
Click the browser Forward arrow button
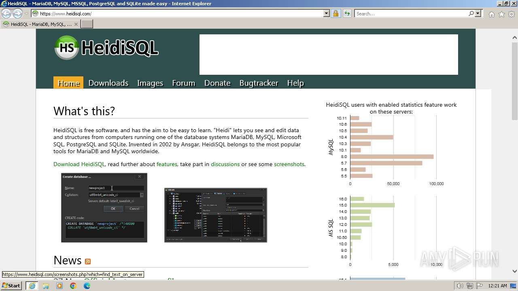pos(17,13)
